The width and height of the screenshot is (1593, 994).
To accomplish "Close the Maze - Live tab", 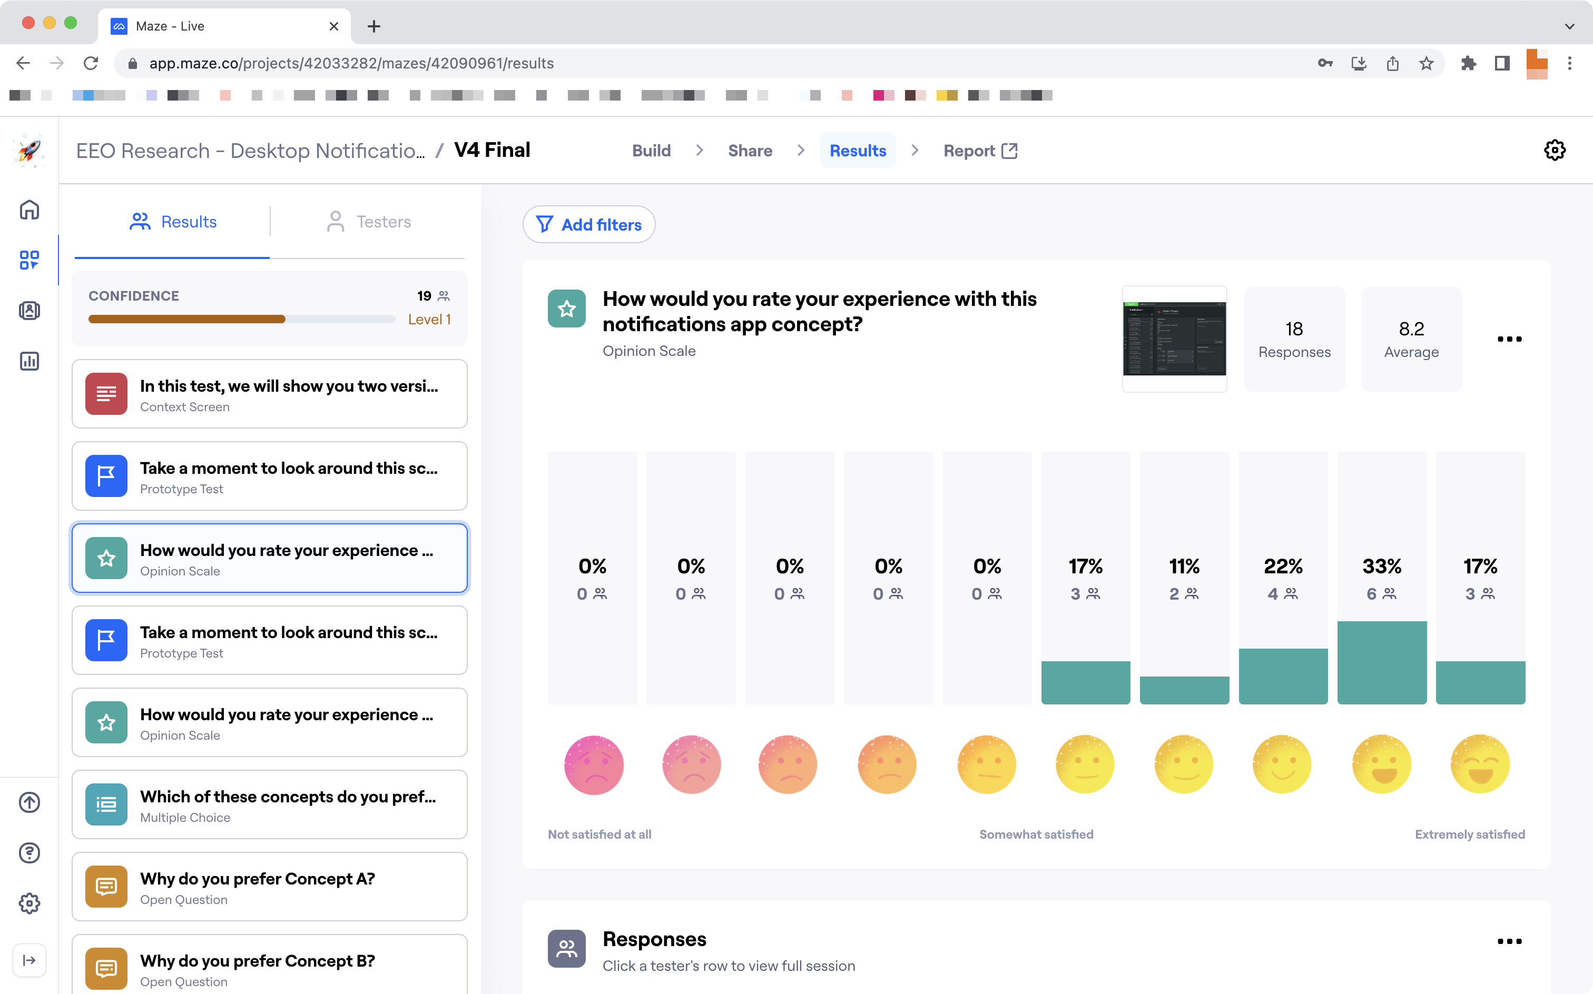I will click(333, 26).
